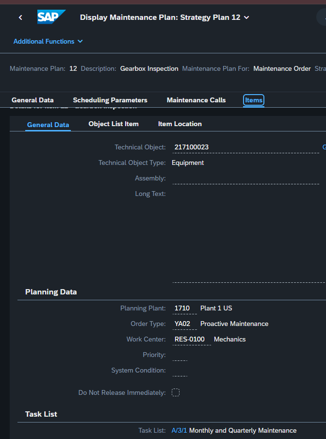Click the back arrow navigation icon
Image resolution: width=326 pixels, height=439 pixels.
[x=20, y=17]
